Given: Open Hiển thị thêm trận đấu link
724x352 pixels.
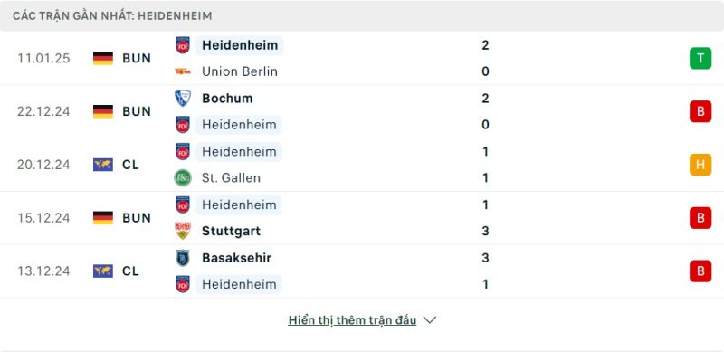Looking at the screenshot, I should (352, 320).
